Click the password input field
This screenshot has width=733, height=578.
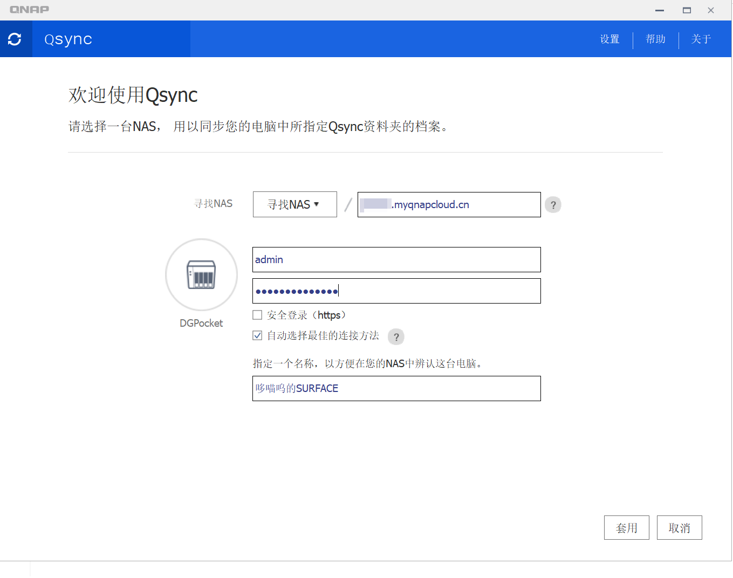pos(396,291)
